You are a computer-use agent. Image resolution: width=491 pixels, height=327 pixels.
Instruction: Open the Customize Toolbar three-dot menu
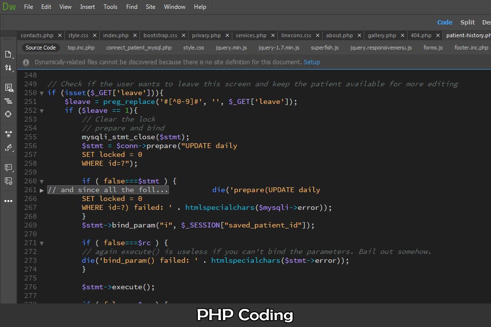coord(8,201)
